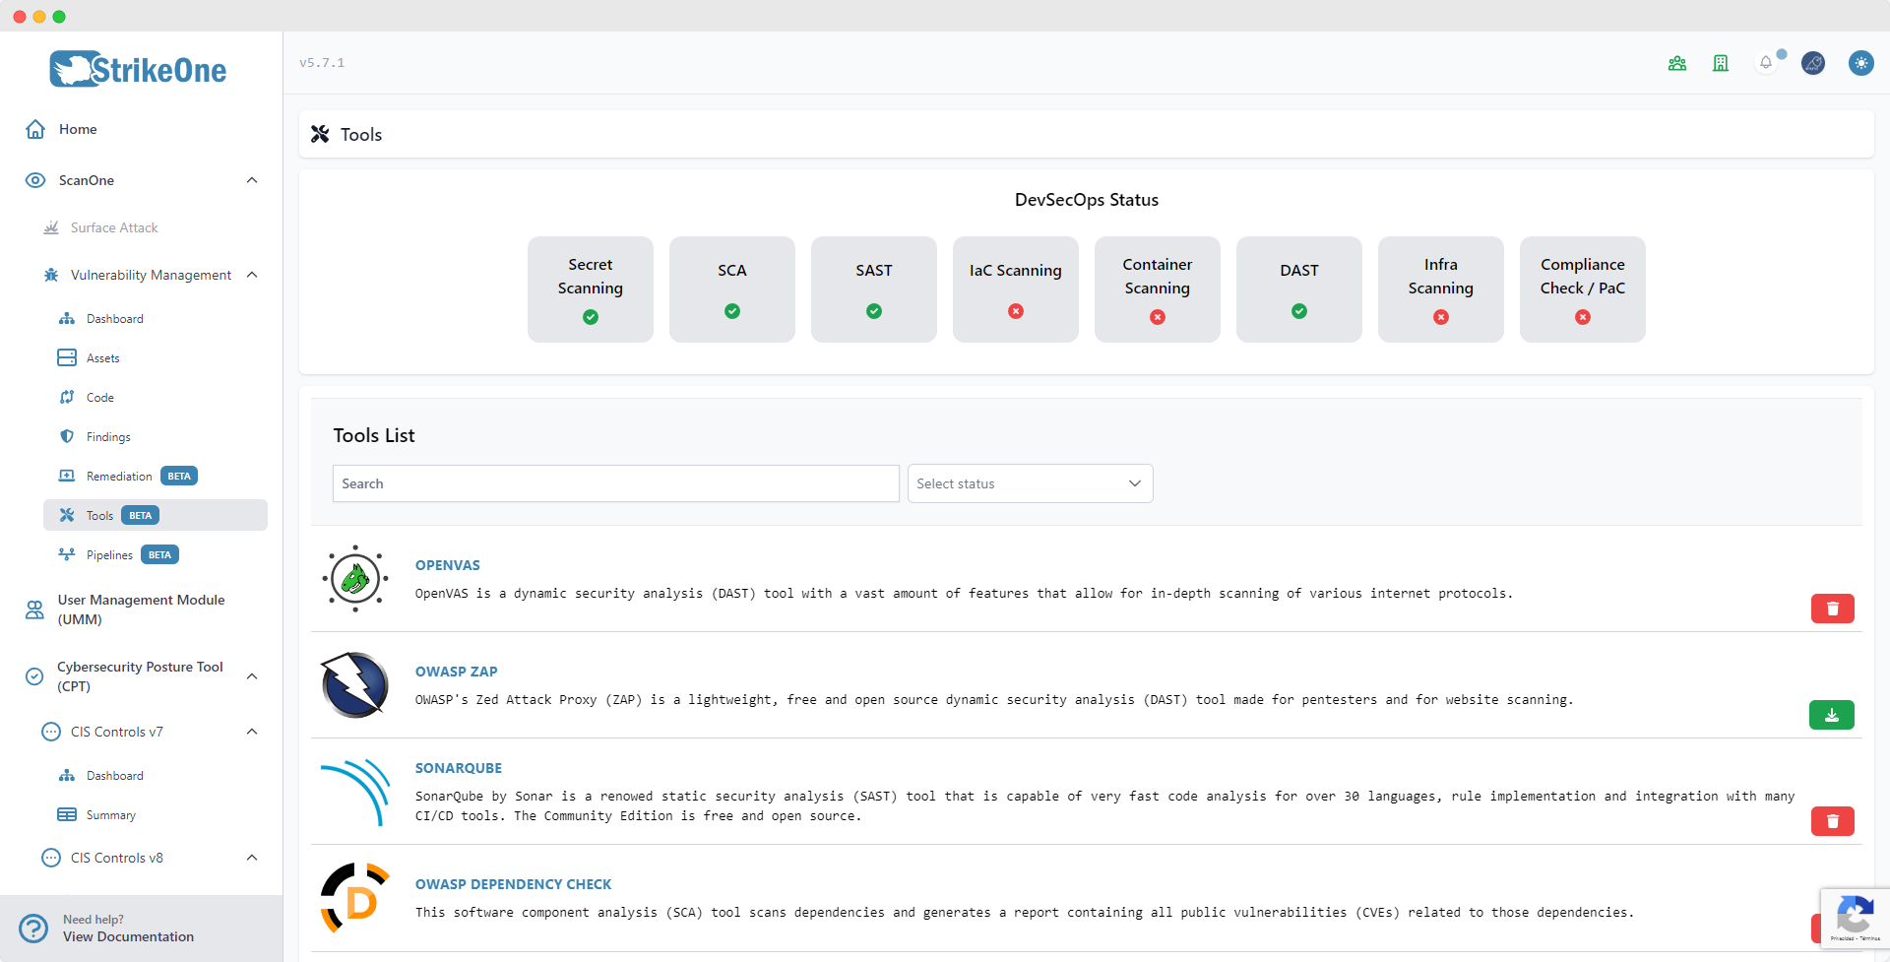Delete OpenVAS using the red trash button
Screen dimensions: 1890x962
1832,609
